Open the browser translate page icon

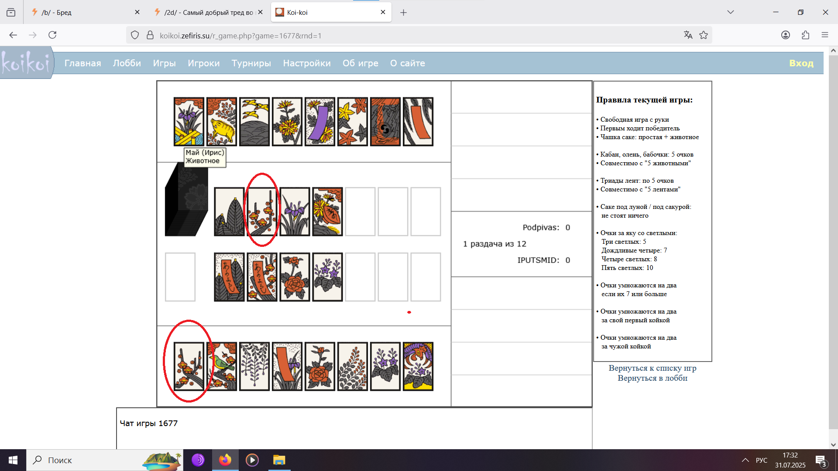[x=688, y=35]
